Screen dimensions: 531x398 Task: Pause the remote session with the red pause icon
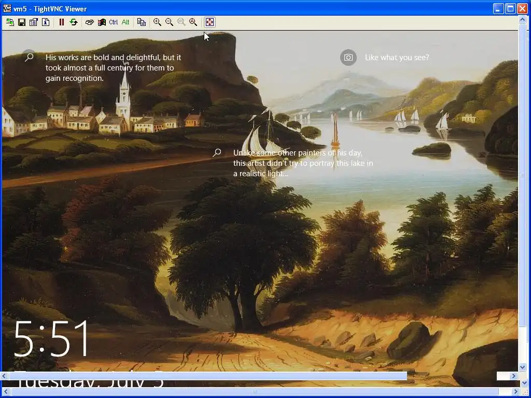(61, 22)
